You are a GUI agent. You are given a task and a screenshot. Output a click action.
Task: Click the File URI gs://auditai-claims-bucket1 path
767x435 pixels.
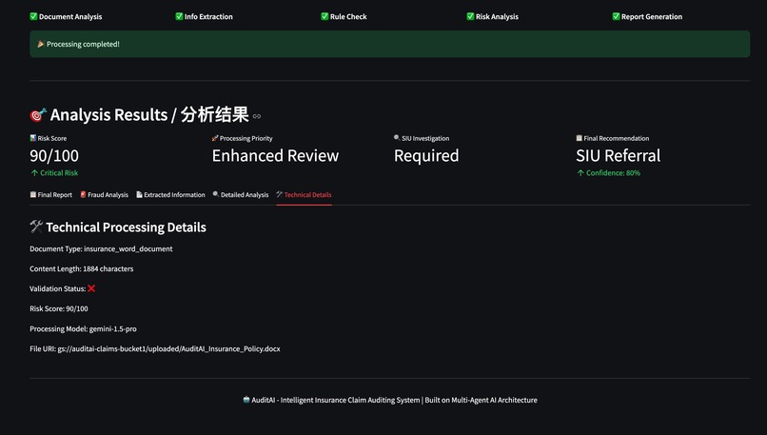pos(168,349)
